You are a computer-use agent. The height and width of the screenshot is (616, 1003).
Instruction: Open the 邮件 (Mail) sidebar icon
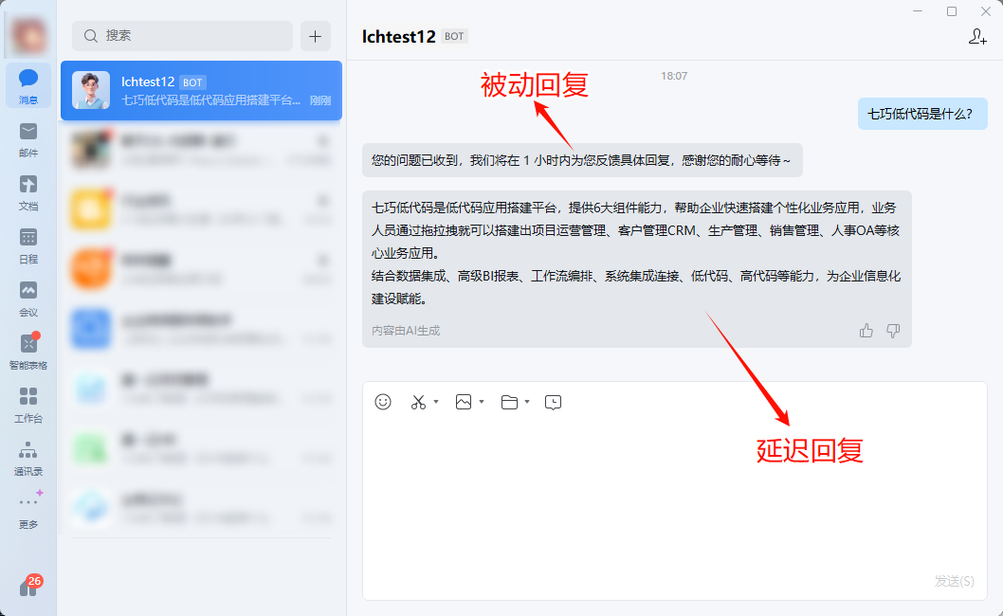click(x=28, y=137)
